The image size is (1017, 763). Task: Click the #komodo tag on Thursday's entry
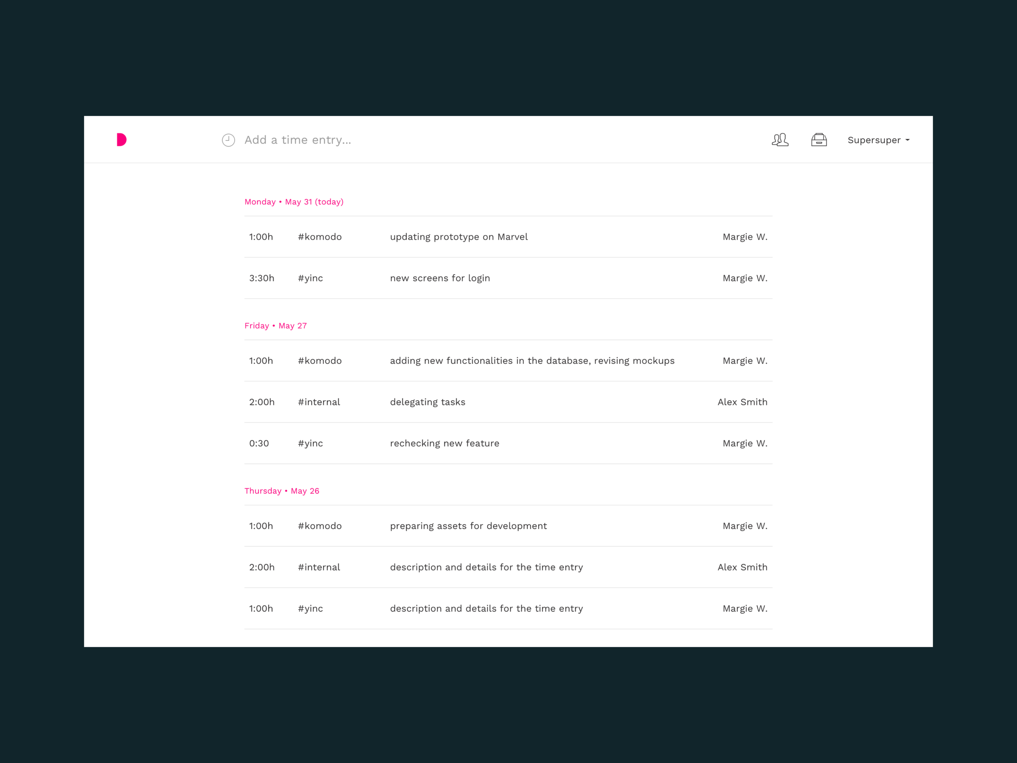[319, 526]
